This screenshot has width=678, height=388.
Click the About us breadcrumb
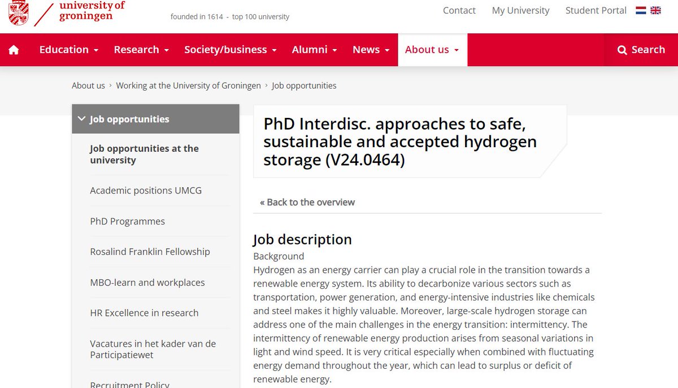click(88, 86)
